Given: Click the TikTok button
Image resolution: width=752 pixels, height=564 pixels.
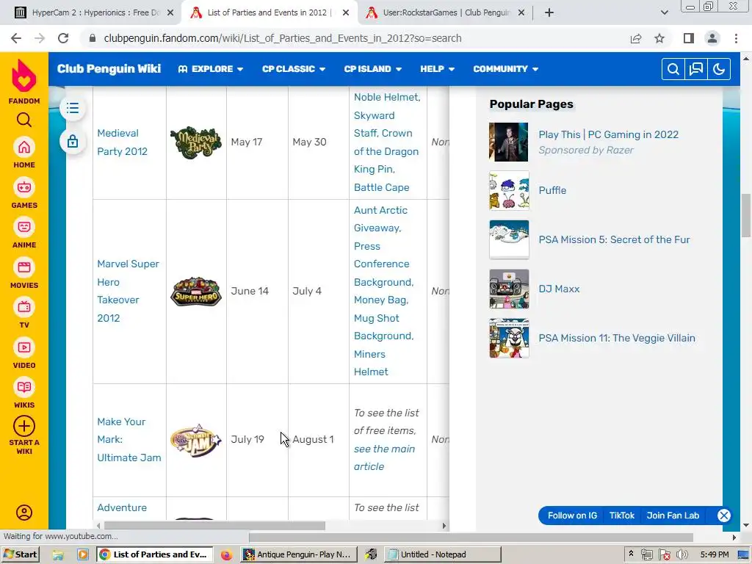Looking at the screenshot, I should coord(621,516).
